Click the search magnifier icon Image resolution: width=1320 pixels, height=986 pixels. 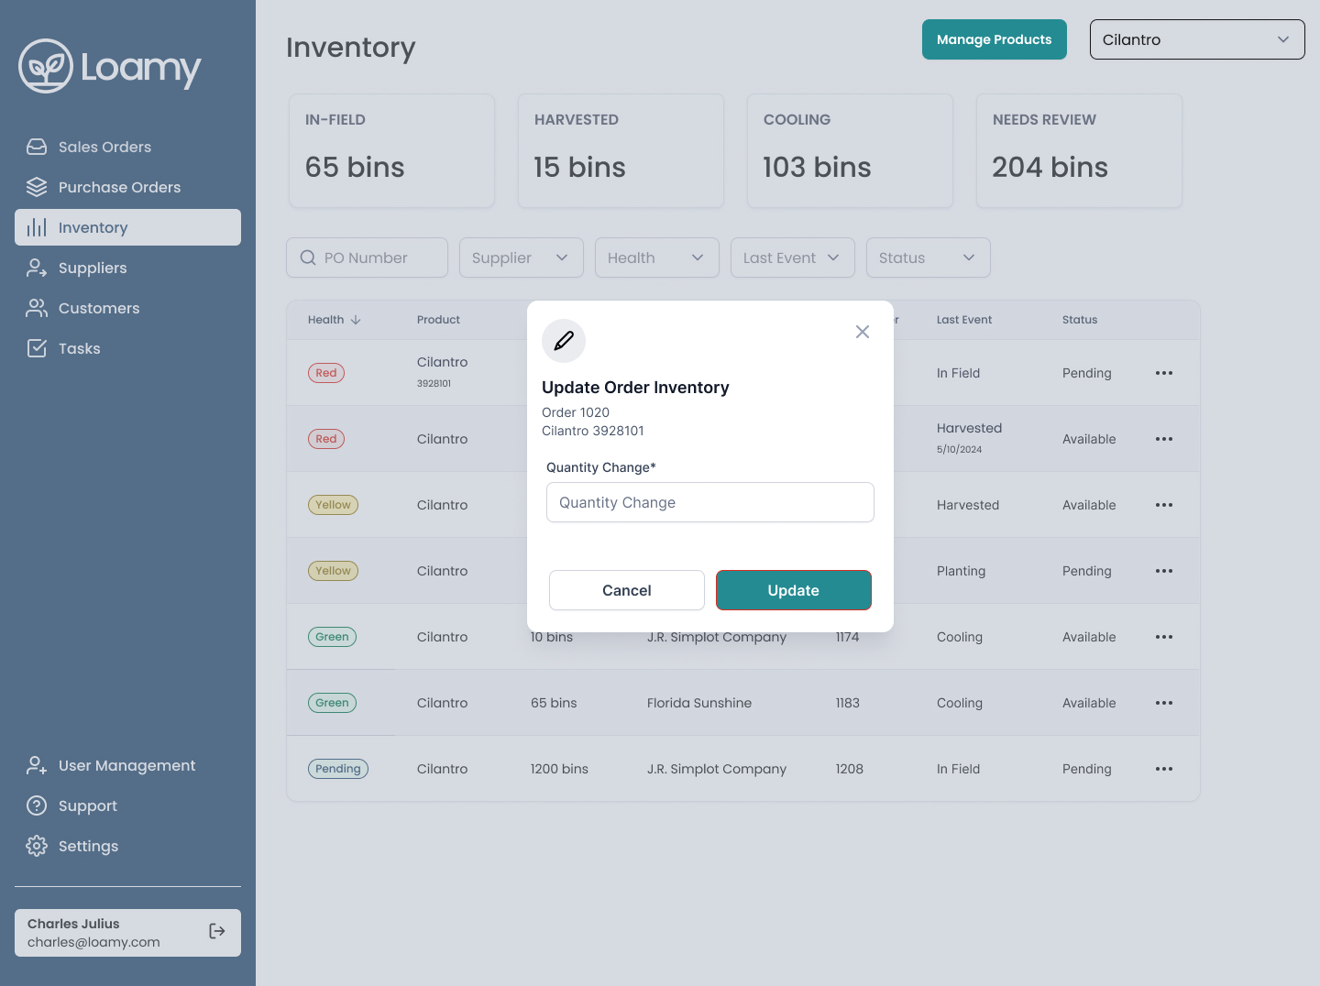click(308, 257)
